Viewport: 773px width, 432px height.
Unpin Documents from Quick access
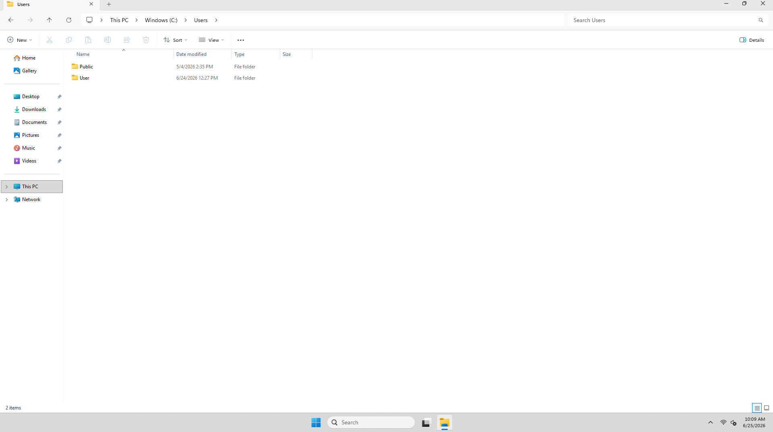tap(59, 122)
